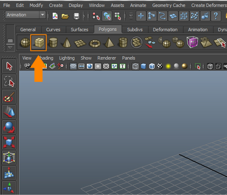Screen dimensions: 227x195
Task: Expand the collapsed status line arrow
Action: pos(84,16)
